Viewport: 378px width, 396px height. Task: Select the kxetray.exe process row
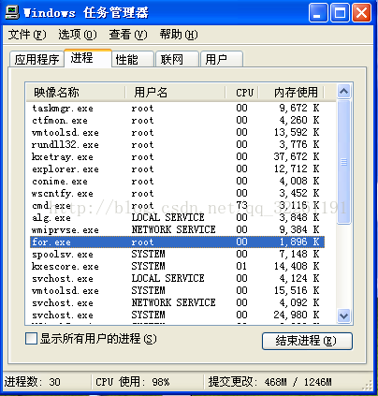tap(177, 157)
